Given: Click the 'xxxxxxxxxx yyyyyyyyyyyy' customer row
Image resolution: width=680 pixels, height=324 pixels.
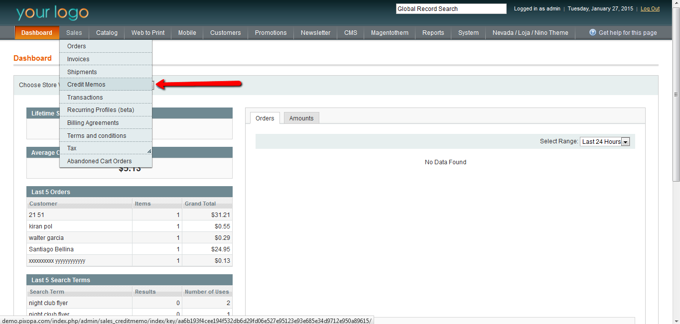Looking at the screenshot, I should point(129,261).
